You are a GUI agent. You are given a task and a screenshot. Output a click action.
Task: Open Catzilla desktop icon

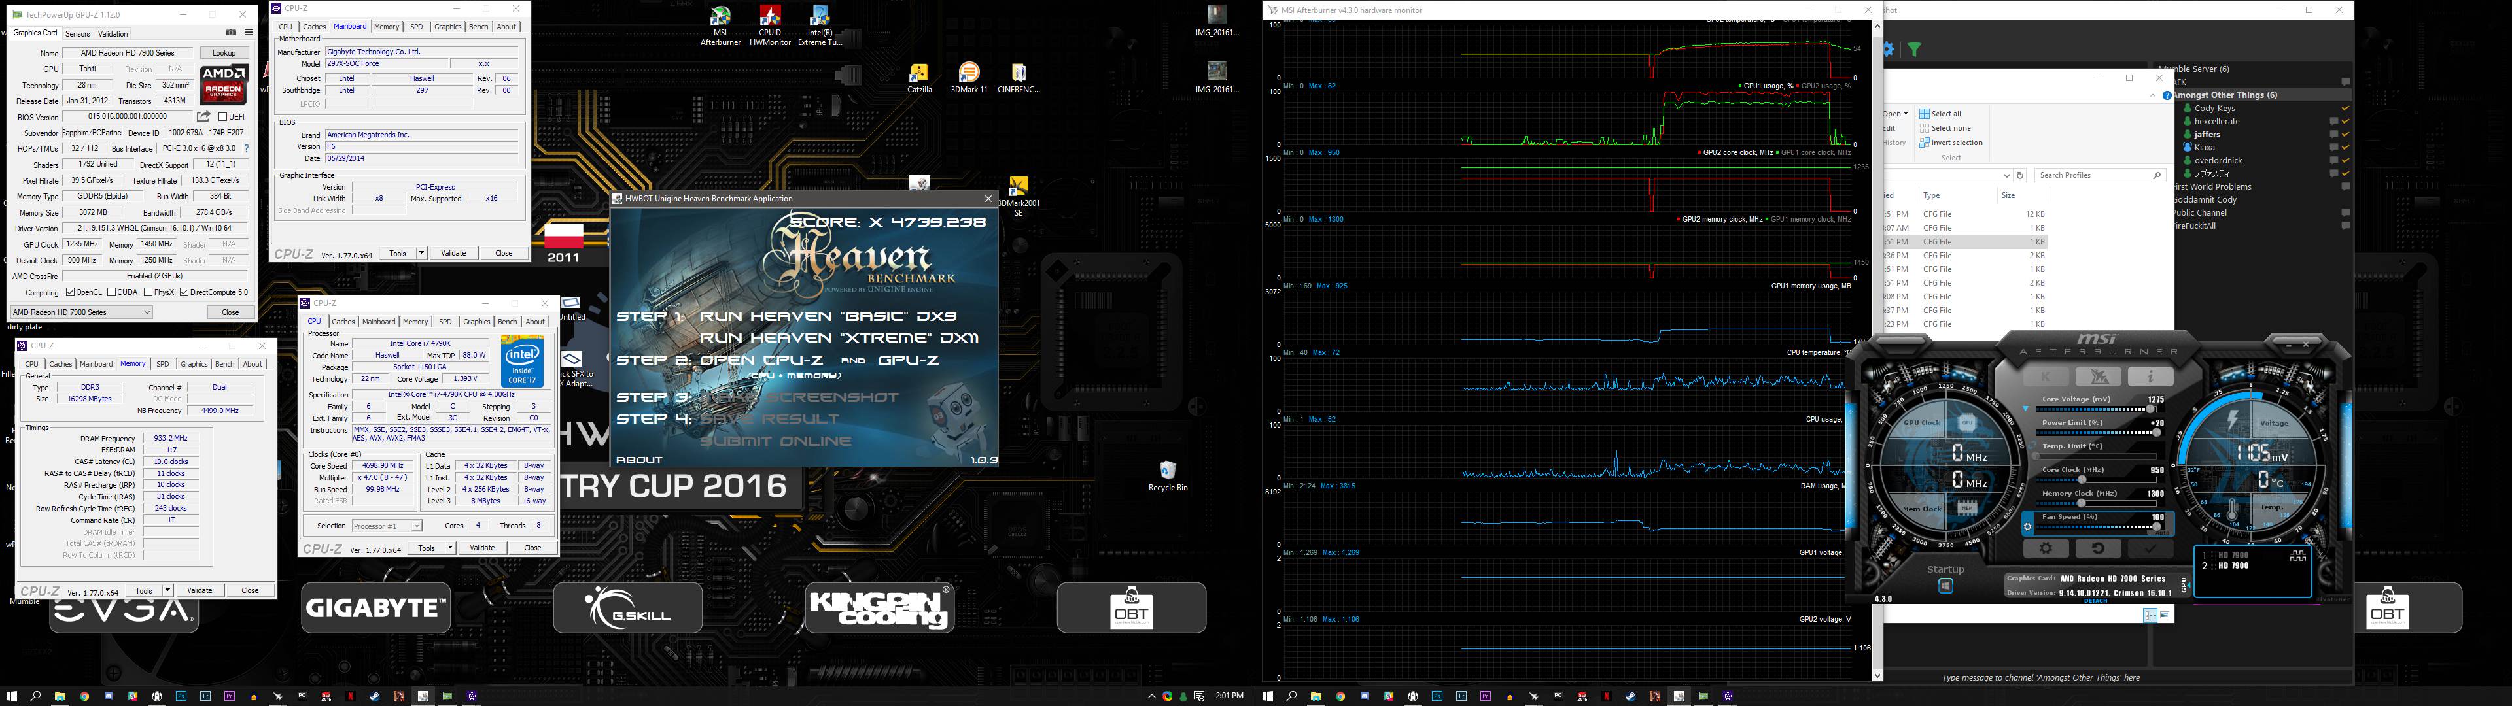pos(918,78)
